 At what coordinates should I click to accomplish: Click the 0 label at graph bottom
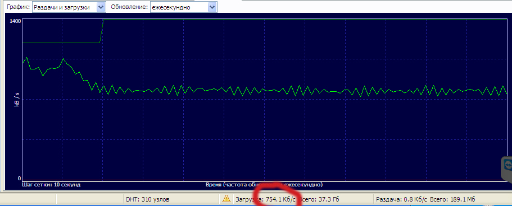point(19,179)
